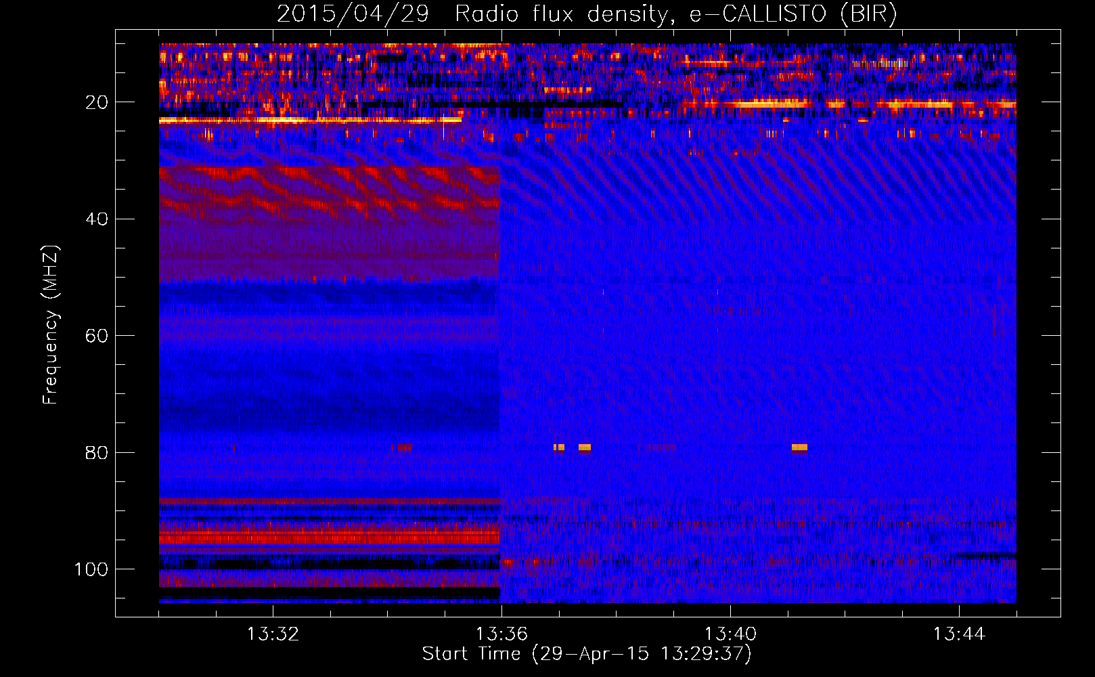Click the 13:32 time tick label
The image size is (1095, 677).
point(273,634)
